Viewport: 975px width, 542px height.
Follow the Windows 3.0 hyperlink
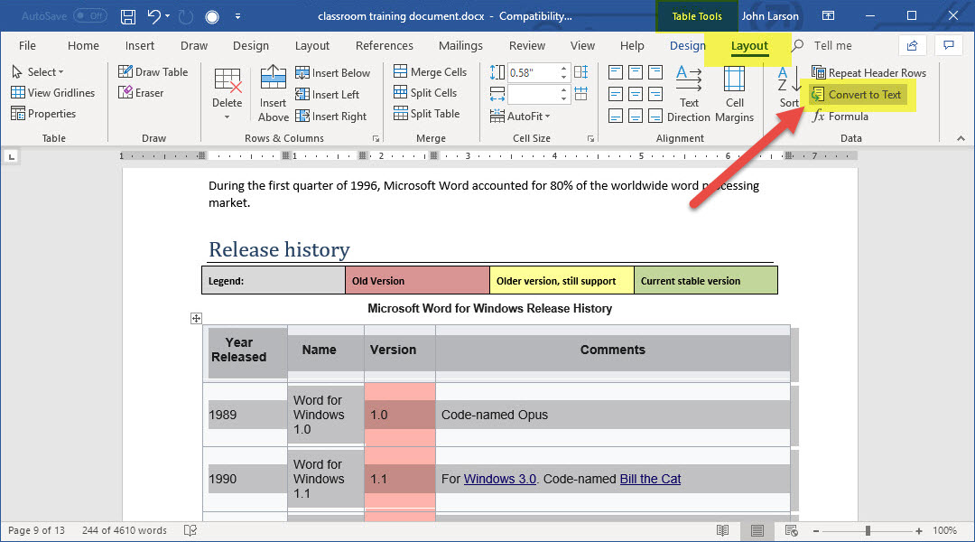click(x=499, y=479)
